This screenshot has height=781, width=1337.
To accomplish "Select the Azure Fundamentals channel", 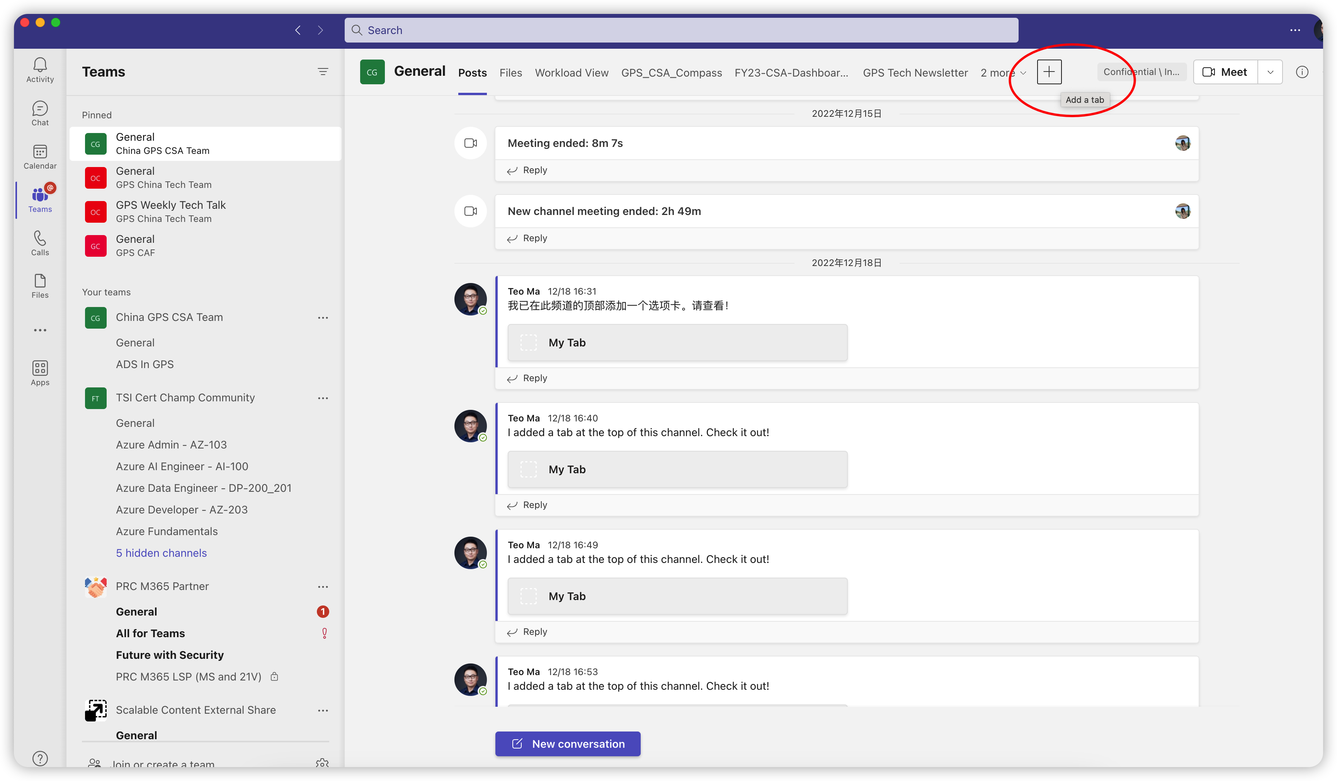I will coord(167,531).
